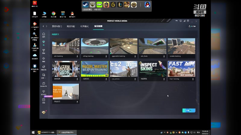241x135 pixels.
Task: Download the refrag training map
Action: coord(106,56)
